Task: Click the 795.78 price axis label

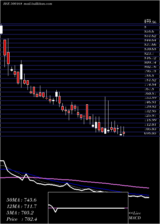Action: pyautogui.click(x=150, y=71)
